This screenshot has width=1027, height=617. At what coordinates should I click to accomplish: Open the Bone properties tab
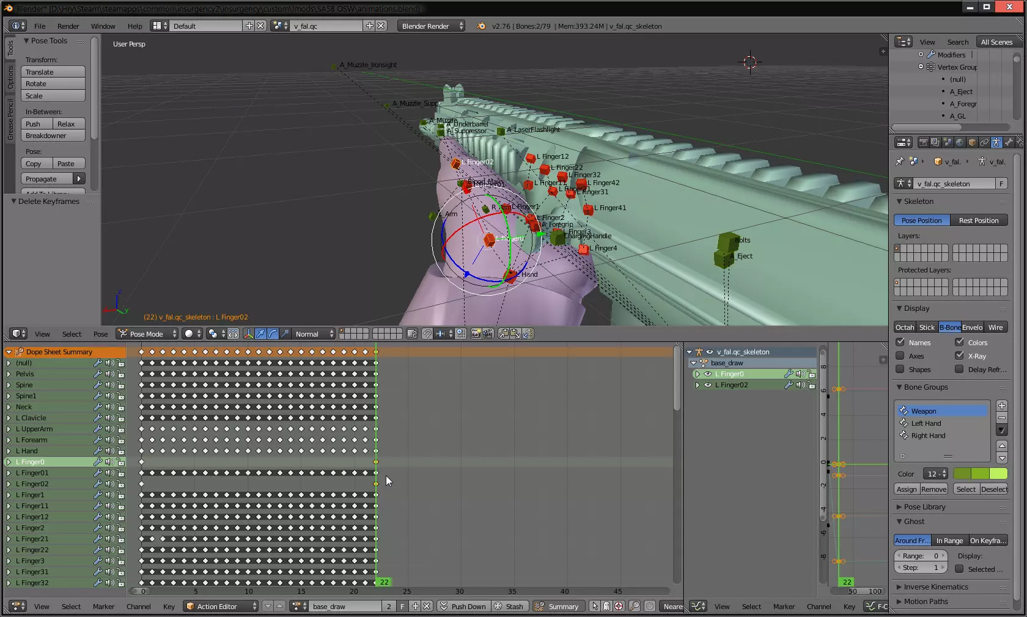(1009, 142)
